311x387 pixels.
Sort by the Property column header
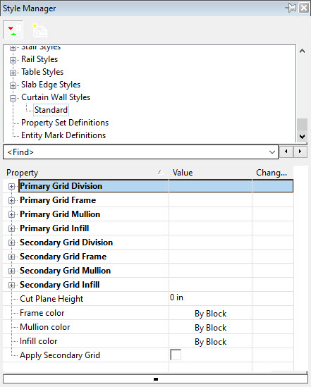tap(85, 173)
